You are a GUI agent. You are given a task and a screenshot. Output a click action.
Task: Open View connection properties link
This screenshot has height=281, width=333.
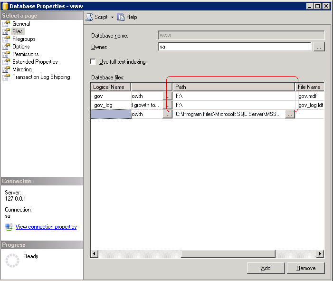[x=46, y=227]
